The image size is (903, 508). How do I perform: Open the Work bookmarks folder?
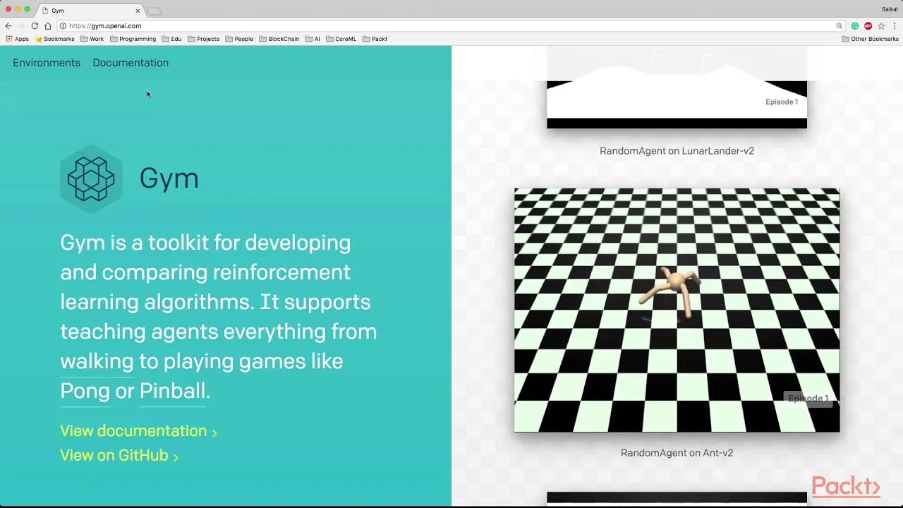coord(92,39)
